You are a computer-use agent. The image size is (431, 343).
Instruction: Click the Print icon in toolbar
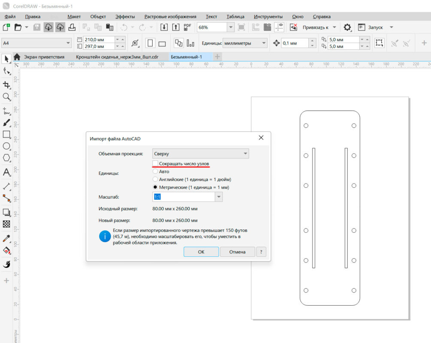[72, 27]
